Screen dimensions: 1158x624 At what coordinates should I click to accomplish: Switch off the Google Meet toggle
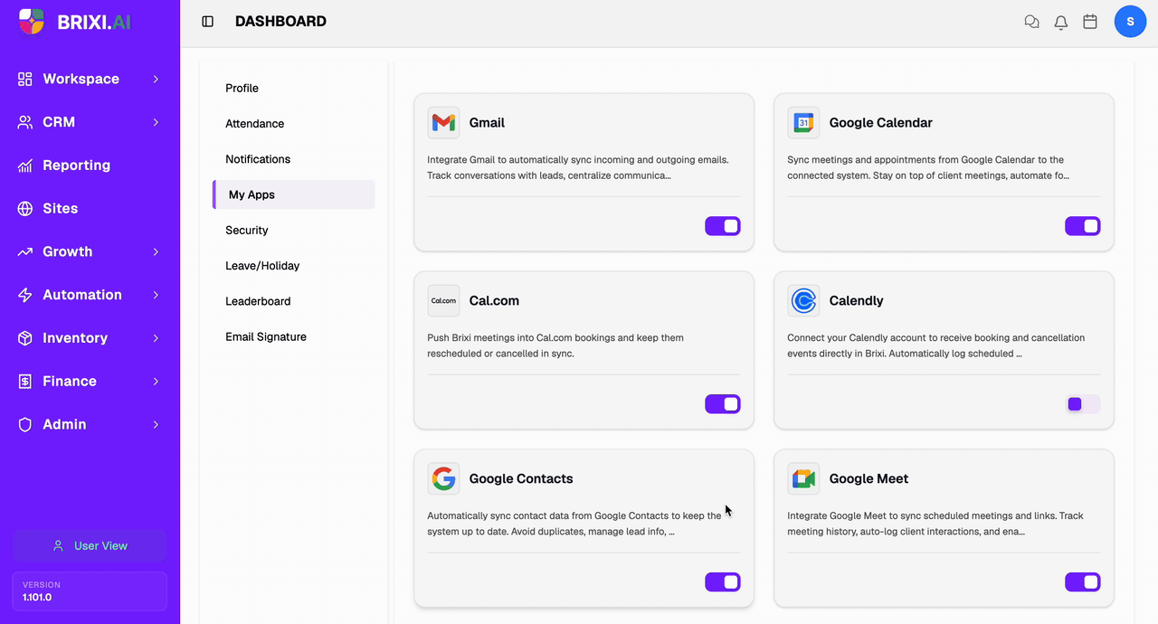point(1083,582)
